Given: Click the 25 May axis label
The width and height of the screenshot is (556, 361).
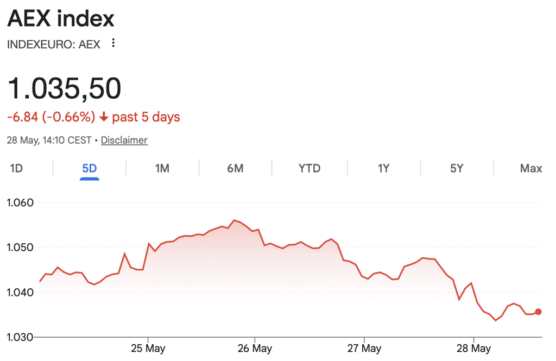Looking at the screenshot, I should pyautogui.click(x=148, y=348).
